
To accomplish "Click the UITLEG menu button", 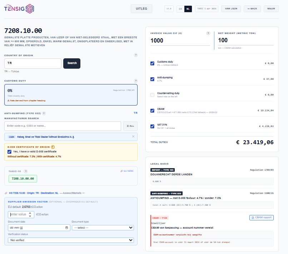I will 141,8.
